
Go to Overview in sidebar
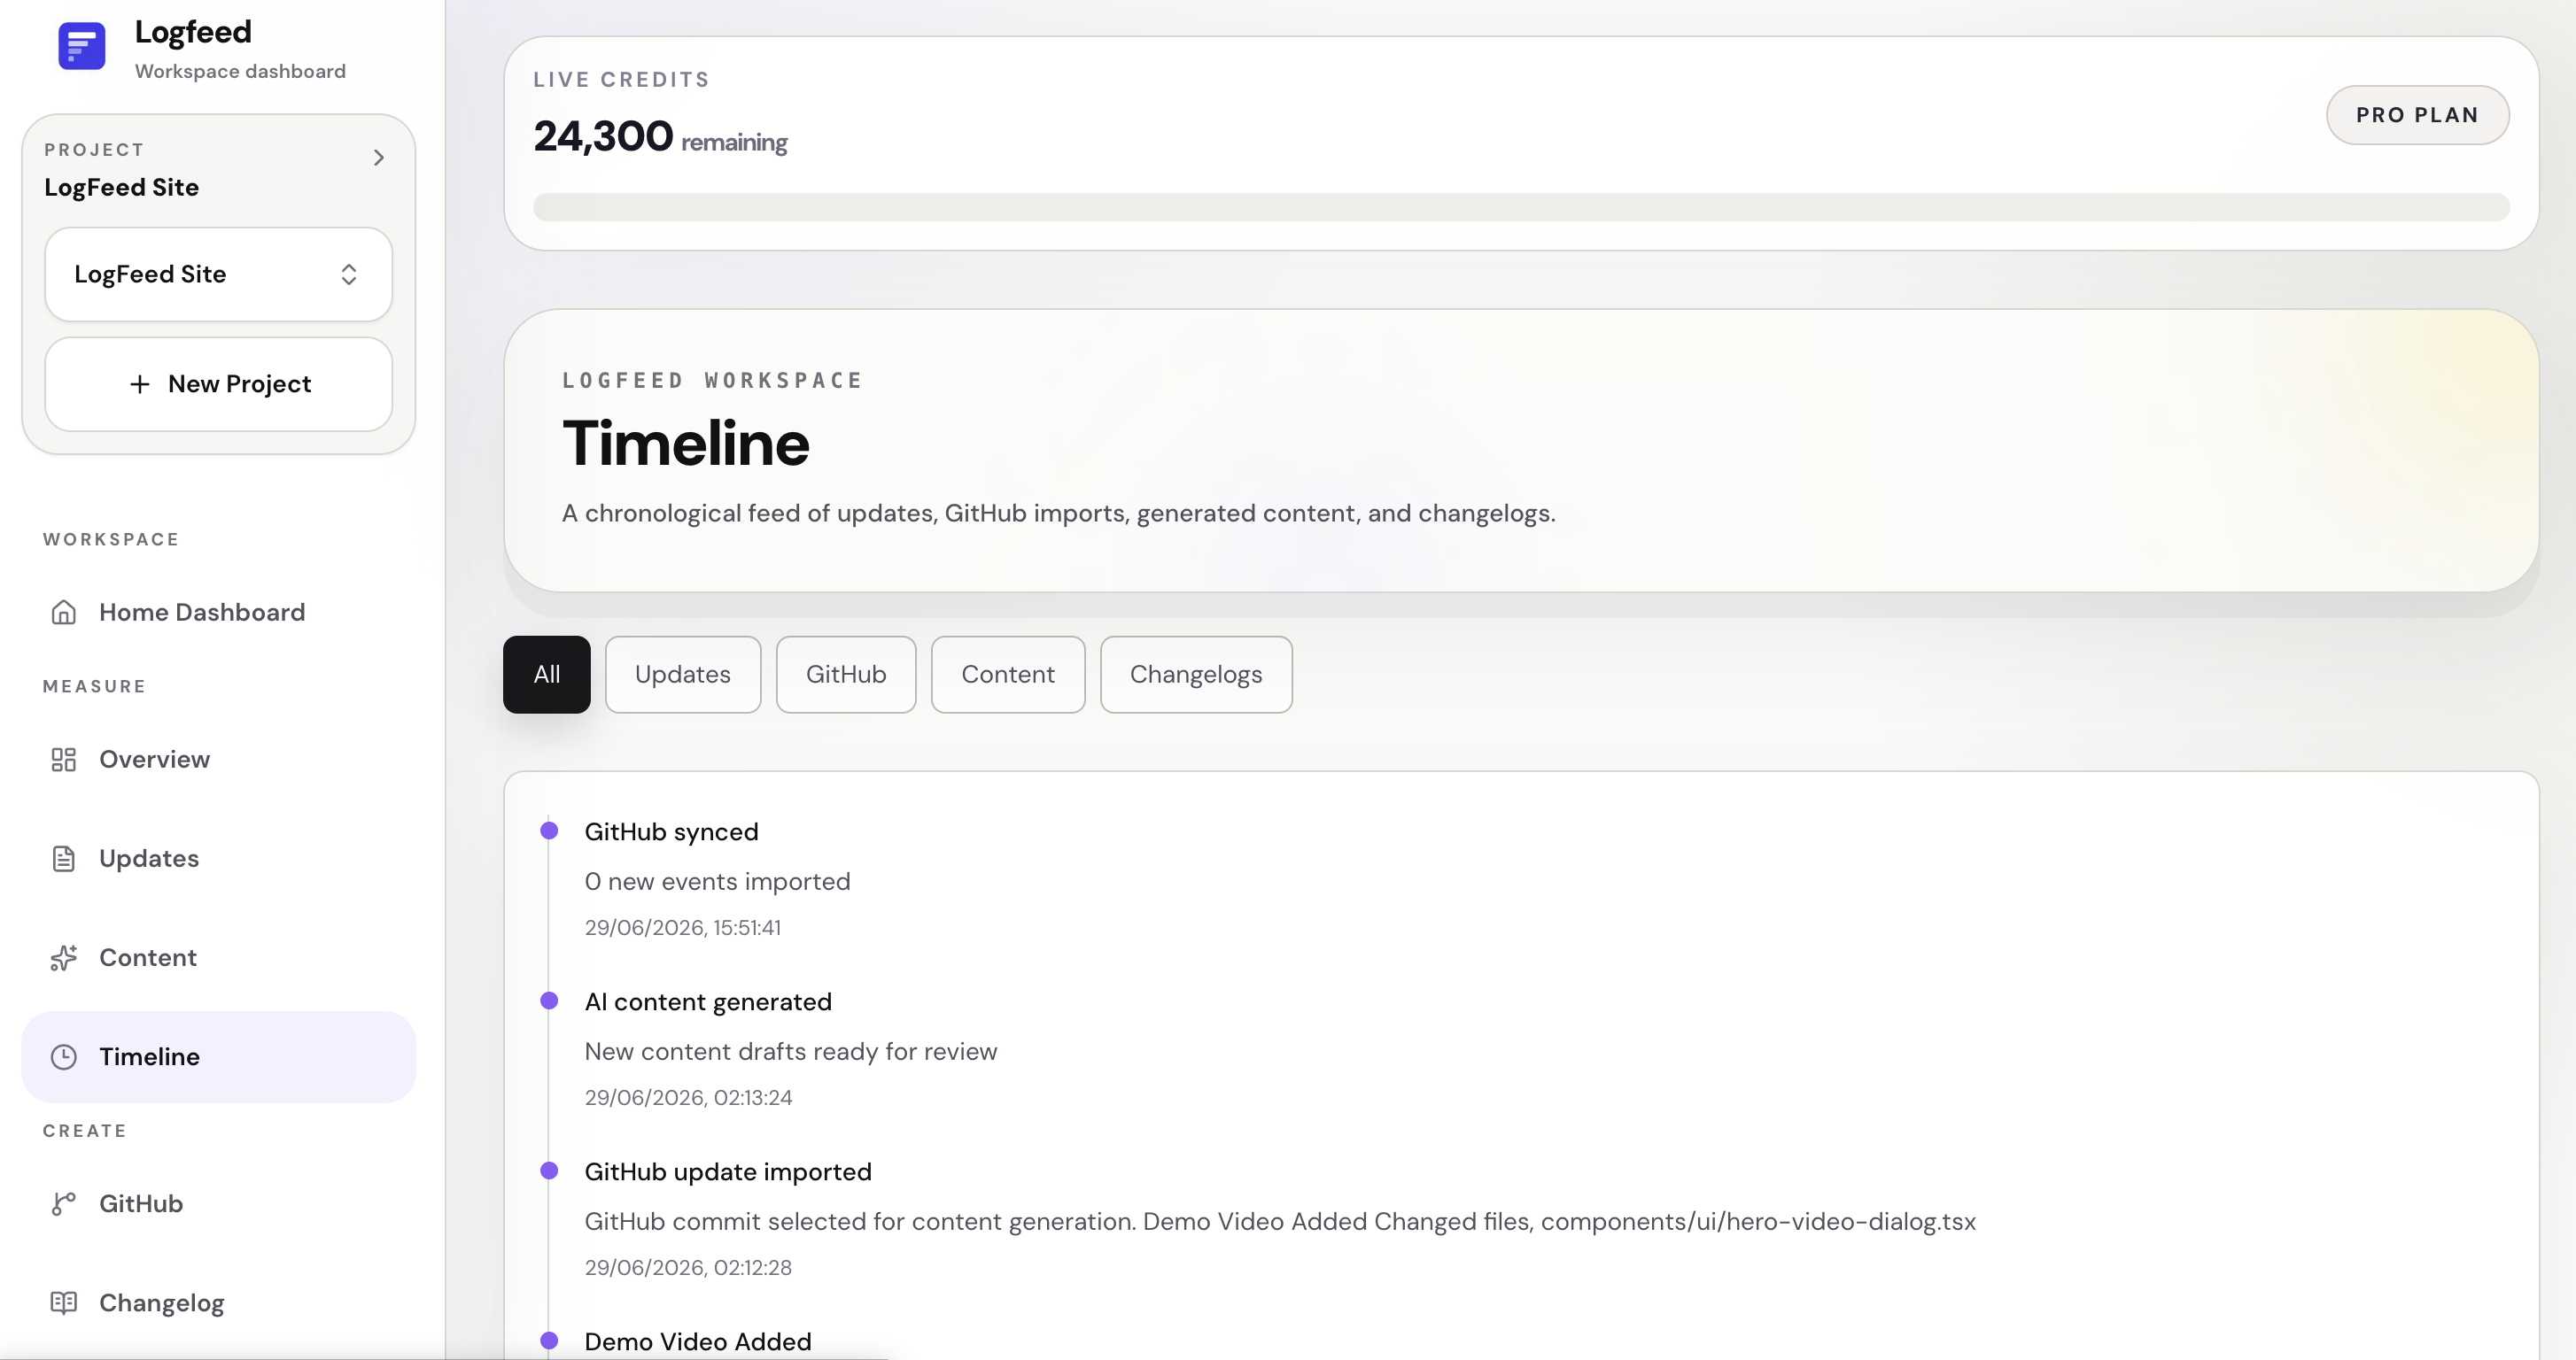218,760
